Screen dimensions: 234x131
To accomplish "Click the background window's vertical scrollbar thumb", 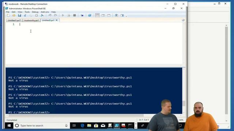I will click(226, 71).
